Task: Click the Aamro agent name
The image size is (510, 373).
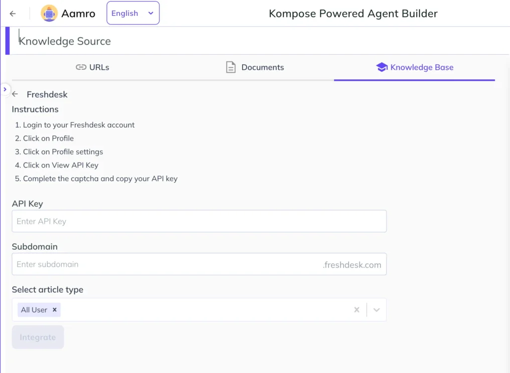Action: click(x=78, y=13)
